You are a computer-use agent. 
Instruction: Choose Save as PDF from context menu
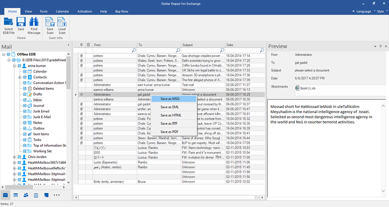[x=170, y=132]
